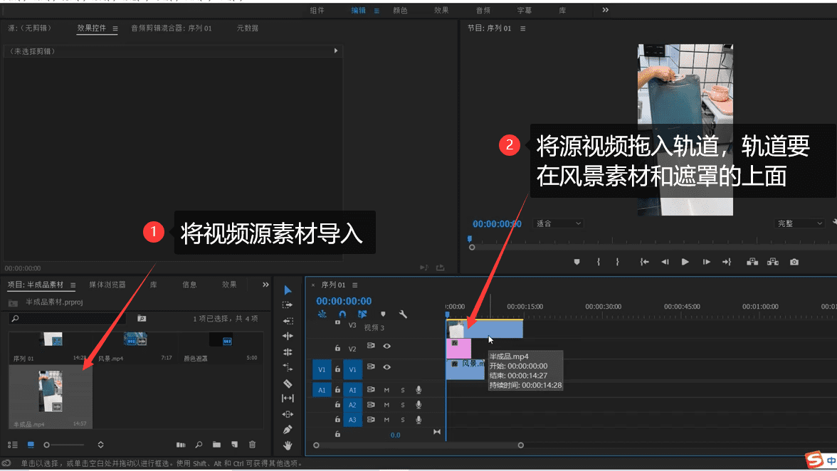Click the Lift button in Program monitor

(x=752, y=262)
